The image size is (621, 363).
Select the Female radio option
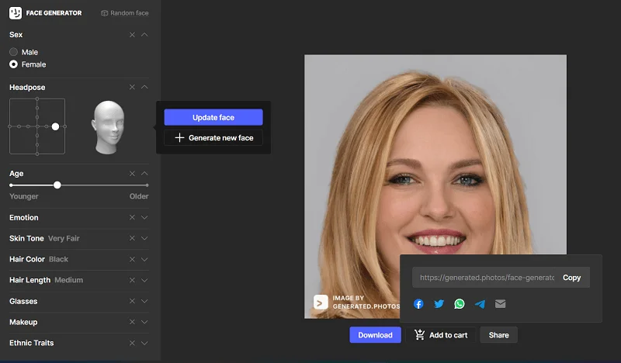click(x=13, y=64)
